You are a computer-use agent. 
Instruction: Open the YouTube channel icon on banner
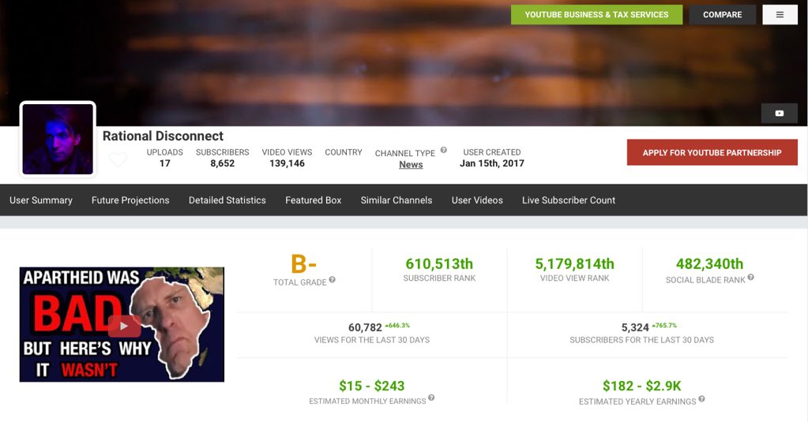click(x=779, y=114)
